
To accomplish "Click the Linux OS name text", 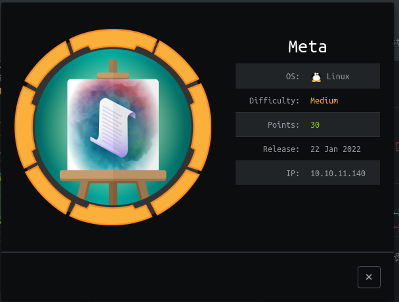I will (x=338, y=77).
